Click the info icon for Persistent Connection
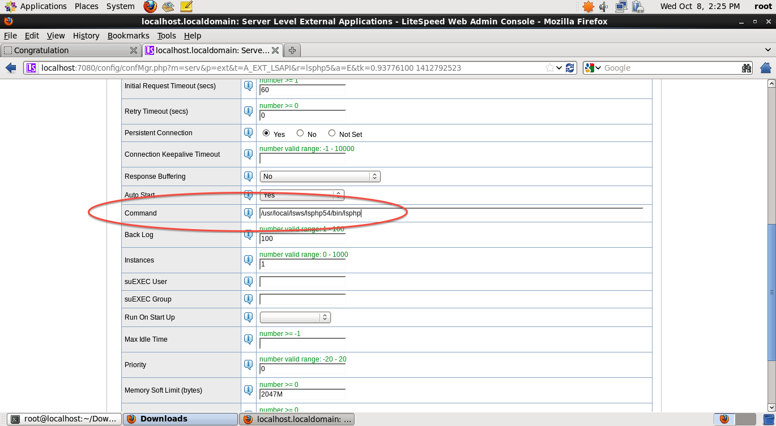The width and height of the screenshot is (776, 426). click(248, 133)
